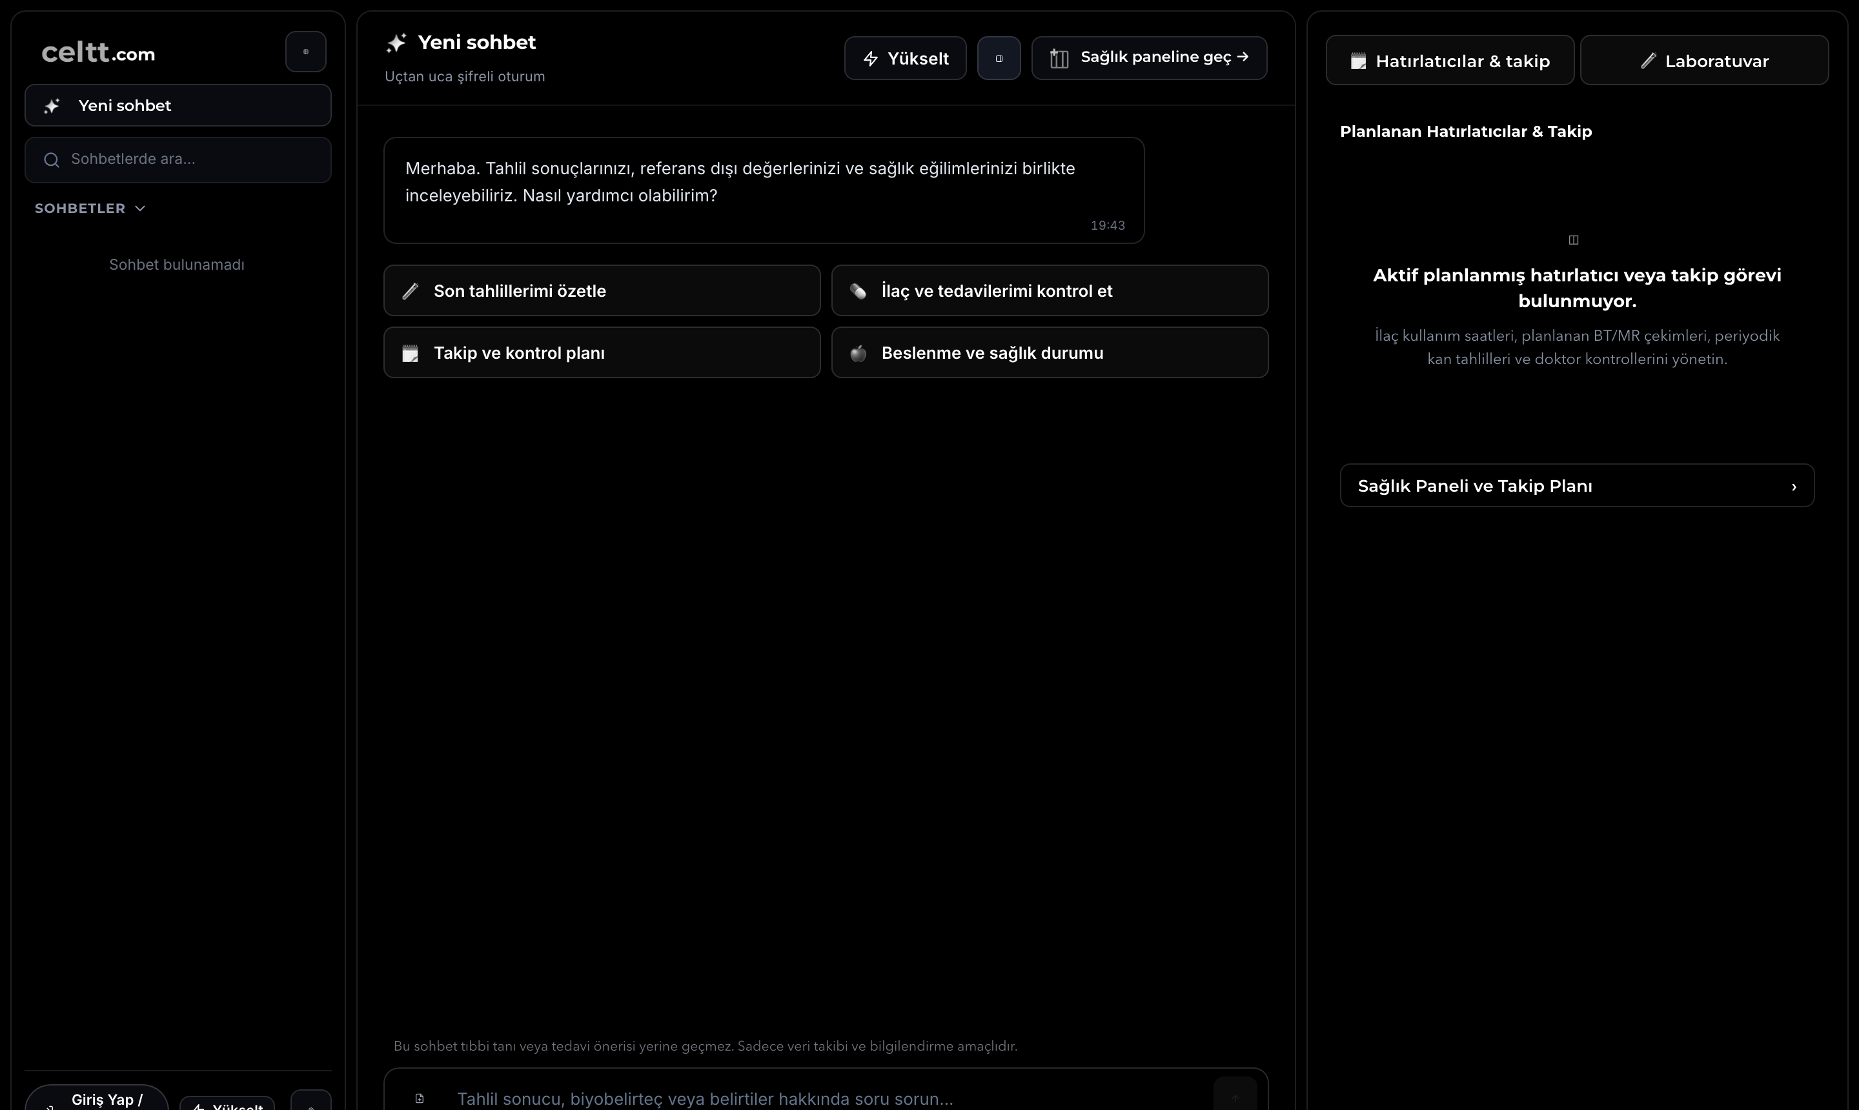
Task: Click the Uçtan uca şifreli oturum subtitle
Action: point(465,76)
